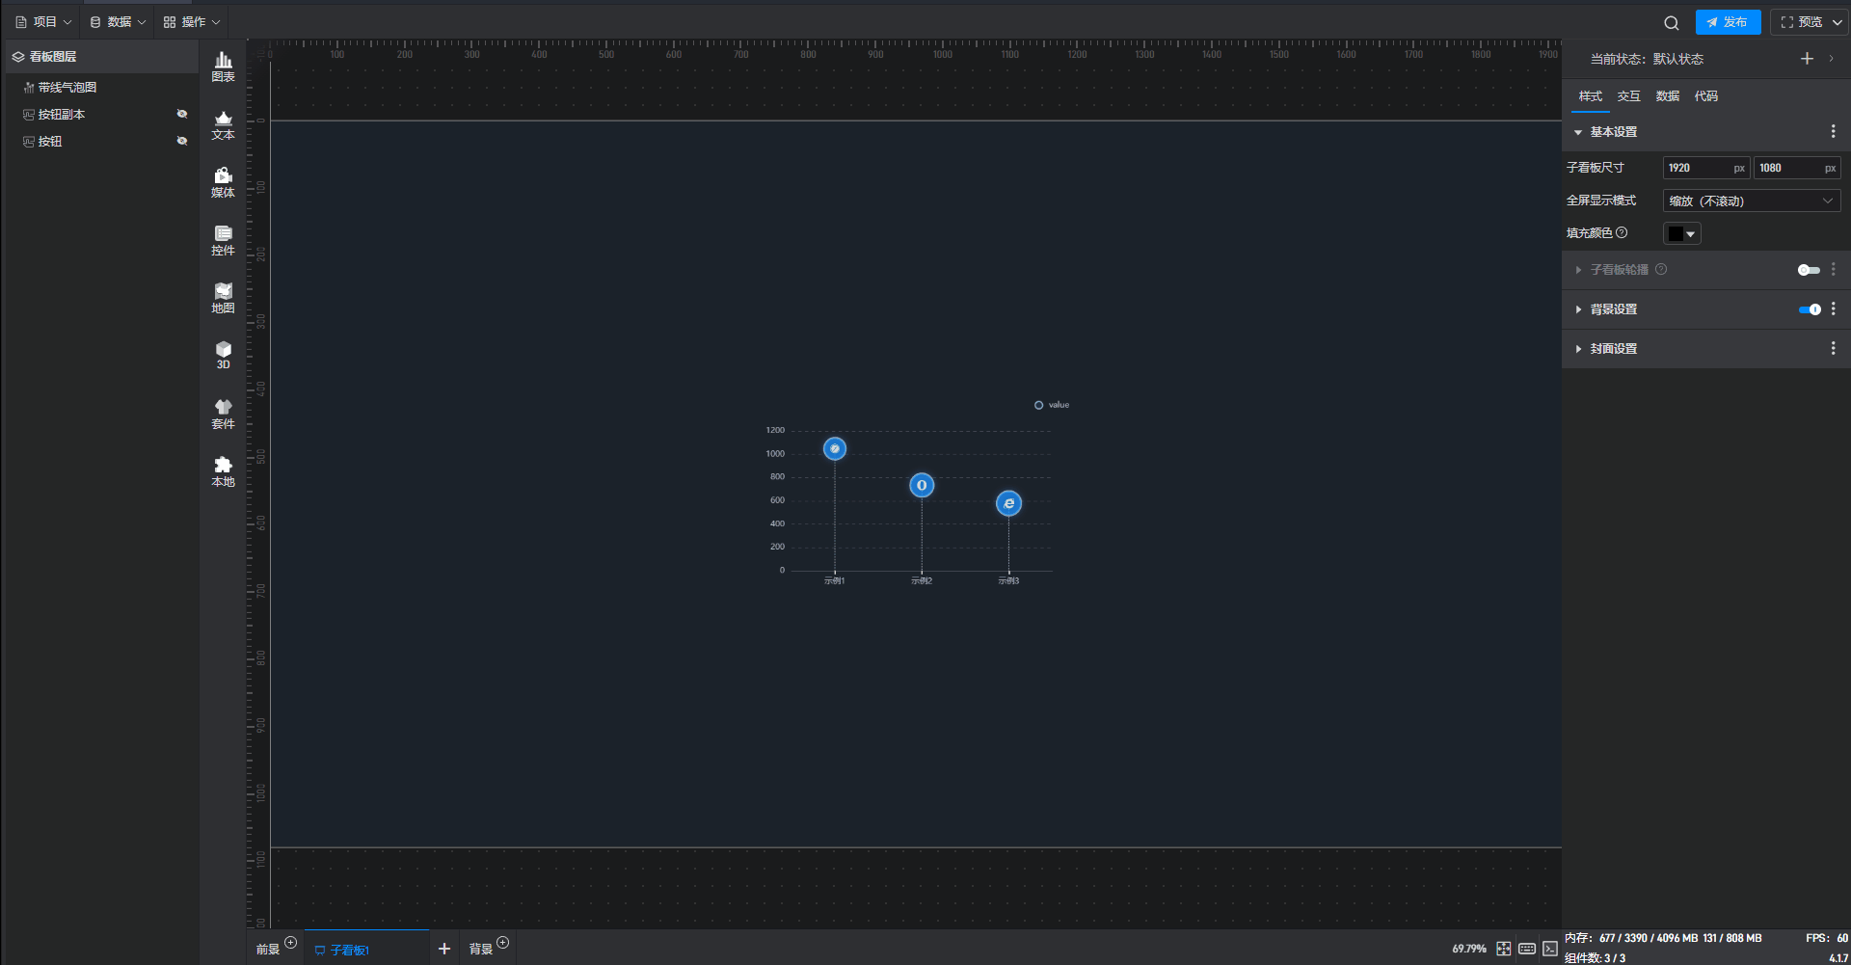Expand the 封面设置 section
The image size is (1851, 965).
coord(1578,348)
